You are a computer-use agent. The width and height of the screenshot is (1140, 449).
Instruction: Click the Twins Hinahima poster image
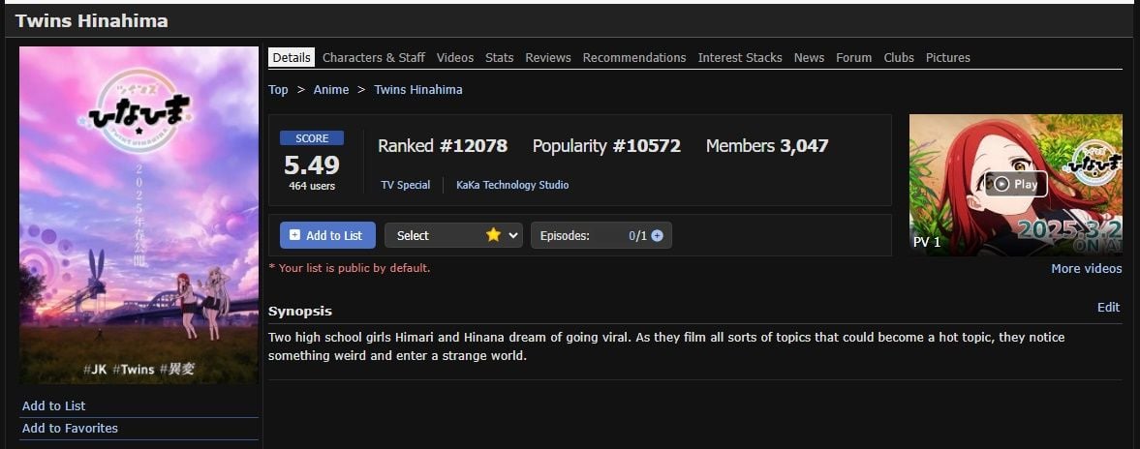tap(139, 215)
